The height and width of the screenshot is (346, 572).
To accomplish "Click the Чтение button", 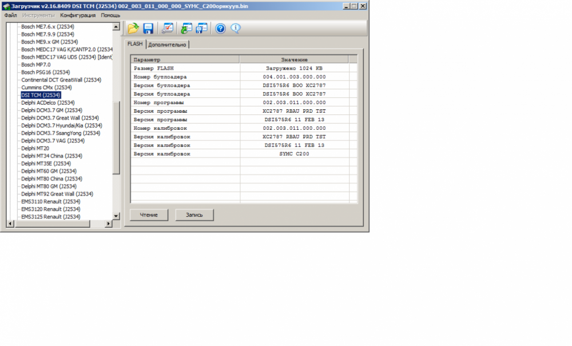I will coord(149,214).
